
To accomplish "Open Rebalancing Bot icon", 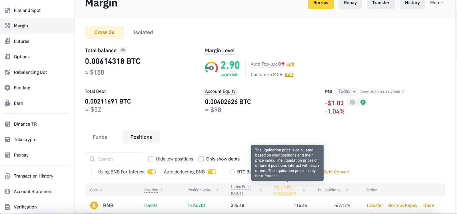I will (7, 72).
